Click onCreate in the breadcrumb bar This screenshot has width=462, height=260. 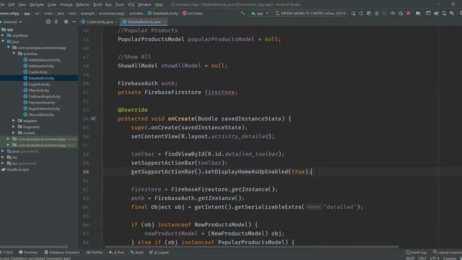pos(193,13)
